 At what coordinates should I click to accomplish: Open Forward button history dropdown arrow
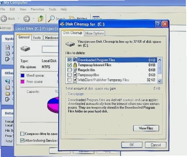tap(33, 19)
